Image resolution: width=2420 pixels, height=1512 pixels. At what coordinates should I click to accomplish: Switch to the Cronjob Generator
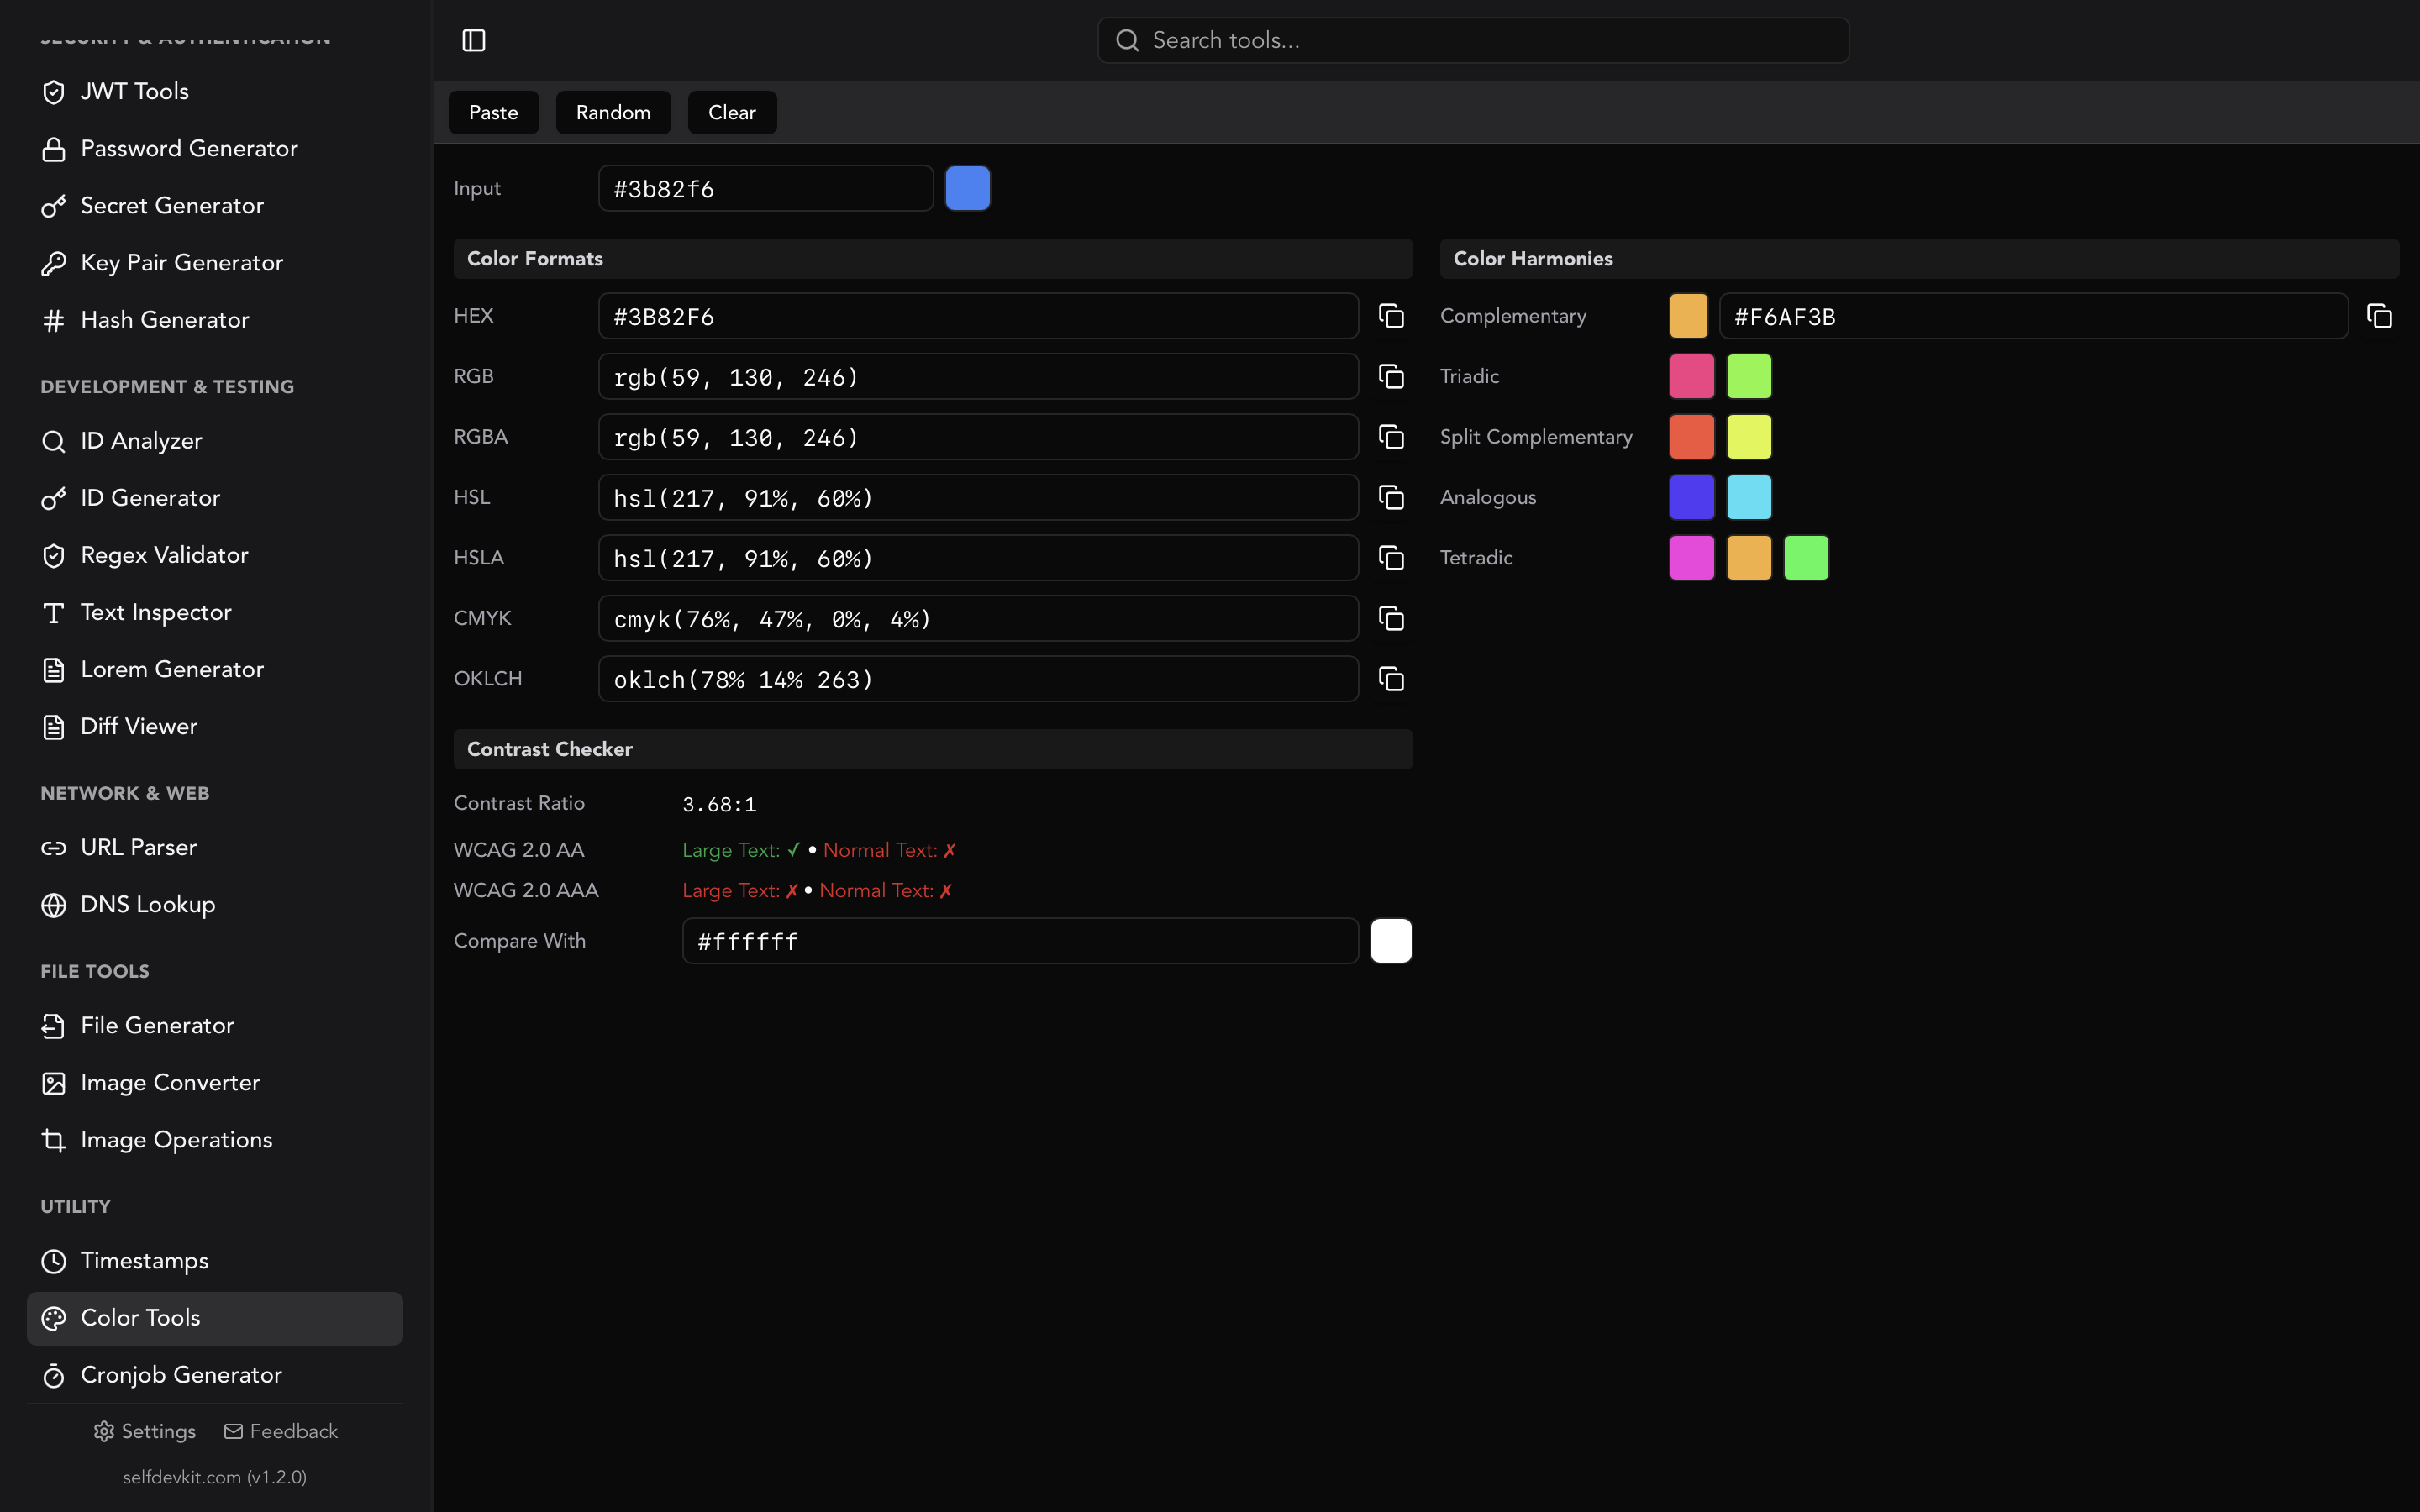point(181,1375)
